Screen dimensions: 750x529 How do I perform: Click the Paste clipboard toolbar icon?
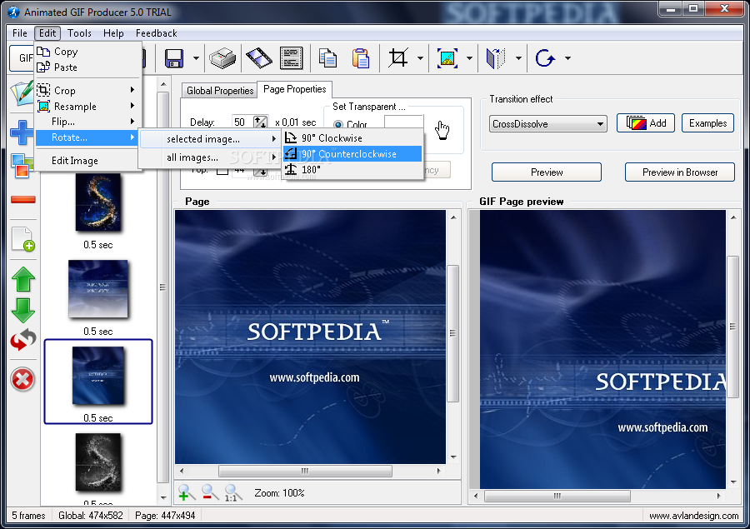click(x=360, y=58)
